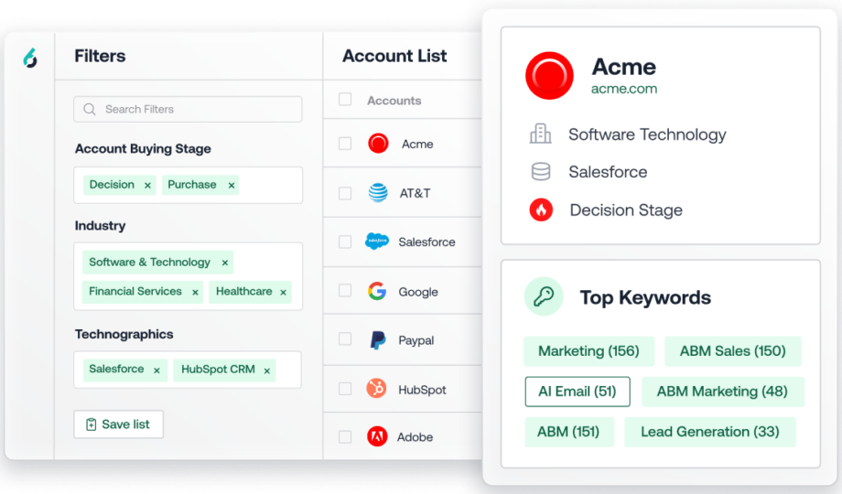Screen dimensions: 842x494
Task: Click the Decision Stage text in Acme card
Action: click(626, 210)
